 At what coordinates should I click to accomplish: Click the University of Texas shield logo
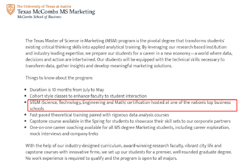10,9
